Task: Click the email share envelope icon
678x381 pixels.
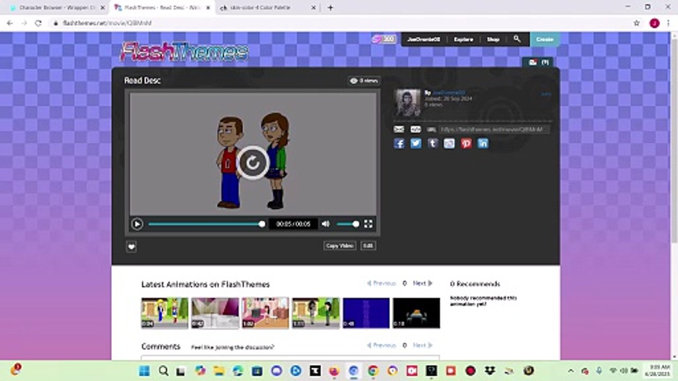Action: 399,129
